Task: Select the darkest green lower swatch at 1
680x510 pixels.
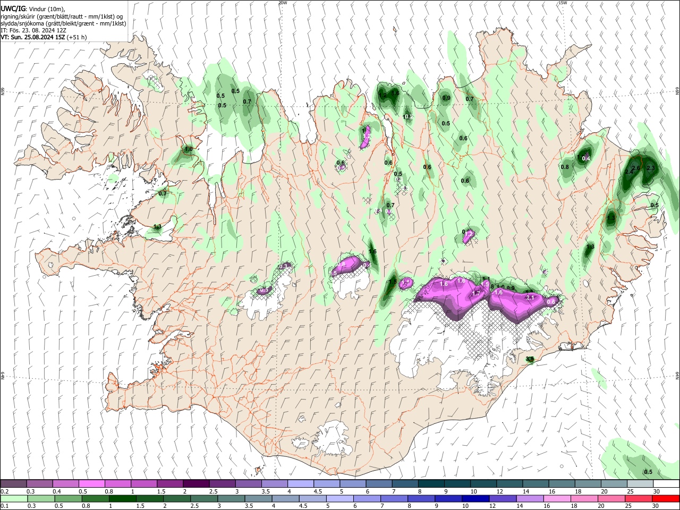Action: pyautogui.click(x=122, y=498)
